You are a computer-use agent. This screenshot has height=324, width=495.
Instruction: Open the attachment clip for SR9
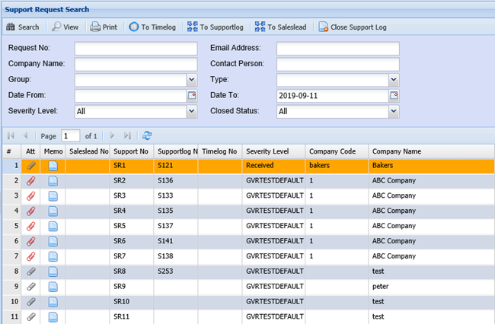tap(30, 286)
